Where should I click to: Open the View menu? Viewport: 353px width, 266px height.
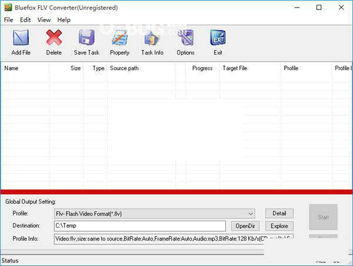tap(44, 20)
